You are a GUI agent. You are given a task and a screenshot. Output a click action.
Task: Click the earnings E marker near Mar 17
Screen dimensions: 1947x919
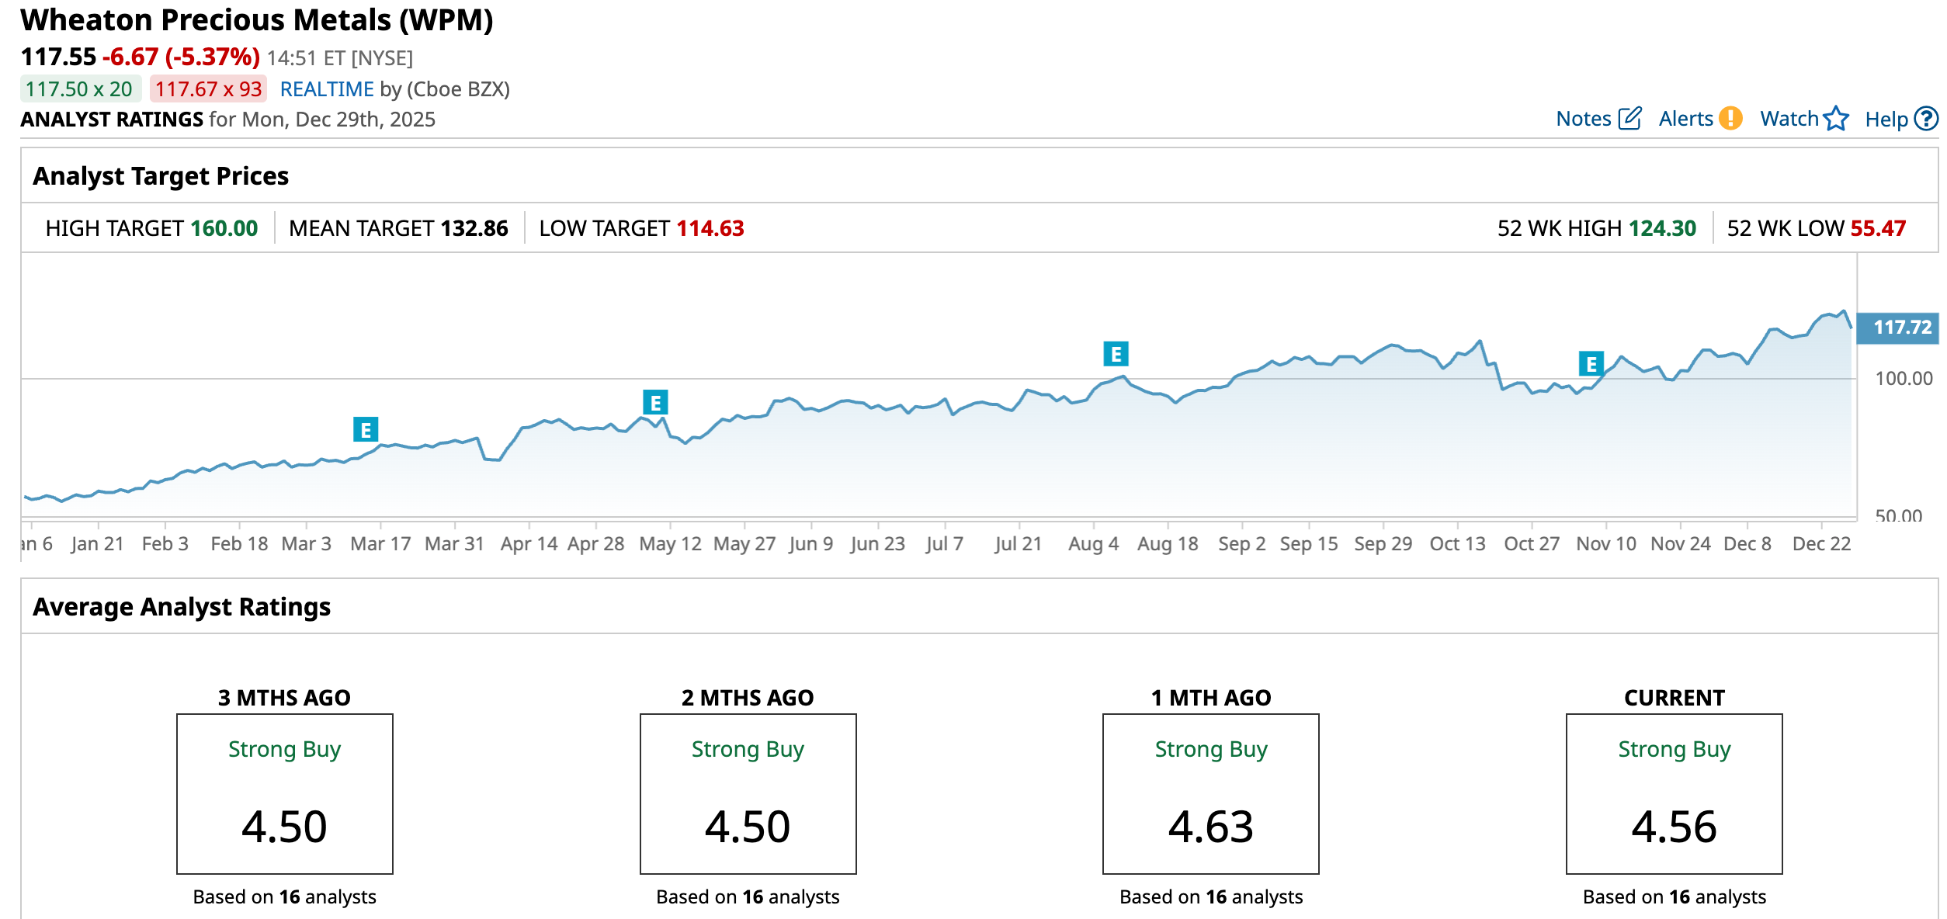tap(366, 429)
